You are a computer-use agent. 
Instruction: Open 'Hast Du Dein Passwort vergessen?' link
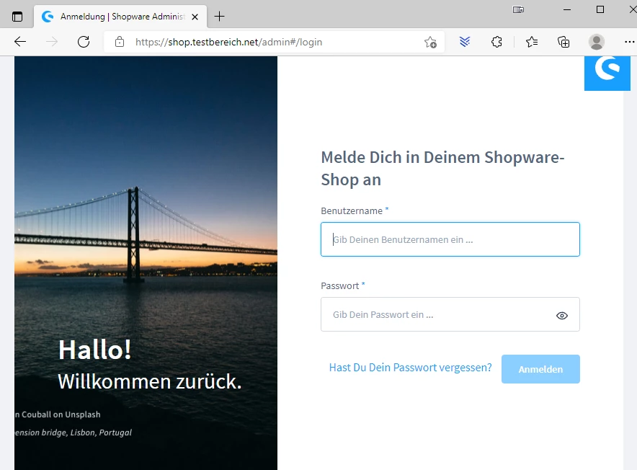[x=410, y=368]
